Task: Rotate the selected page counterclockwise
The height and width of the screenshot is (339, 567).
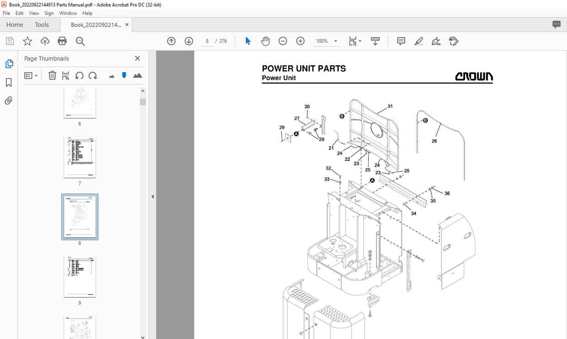Action: point(79,75)
